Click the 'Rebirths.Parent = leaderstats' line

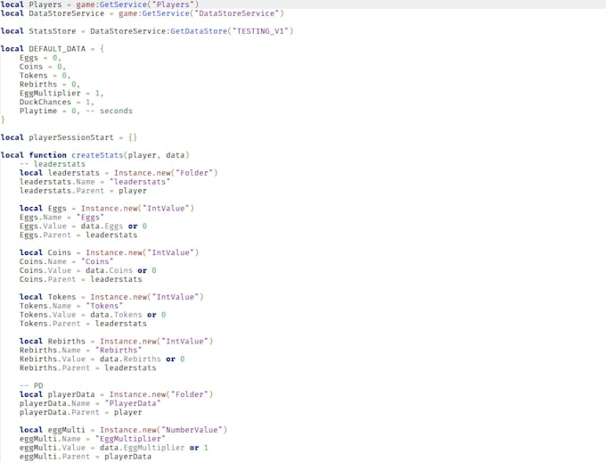pyautogui.click(x=87, y=368)
